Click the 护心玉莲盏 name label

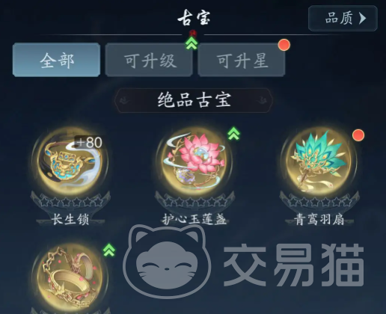(194, 220)
